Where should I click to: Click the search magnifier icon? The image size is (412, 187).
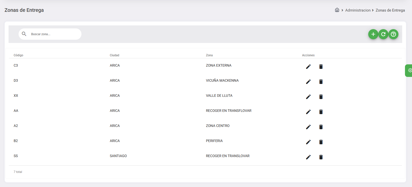tap(24, 34)
